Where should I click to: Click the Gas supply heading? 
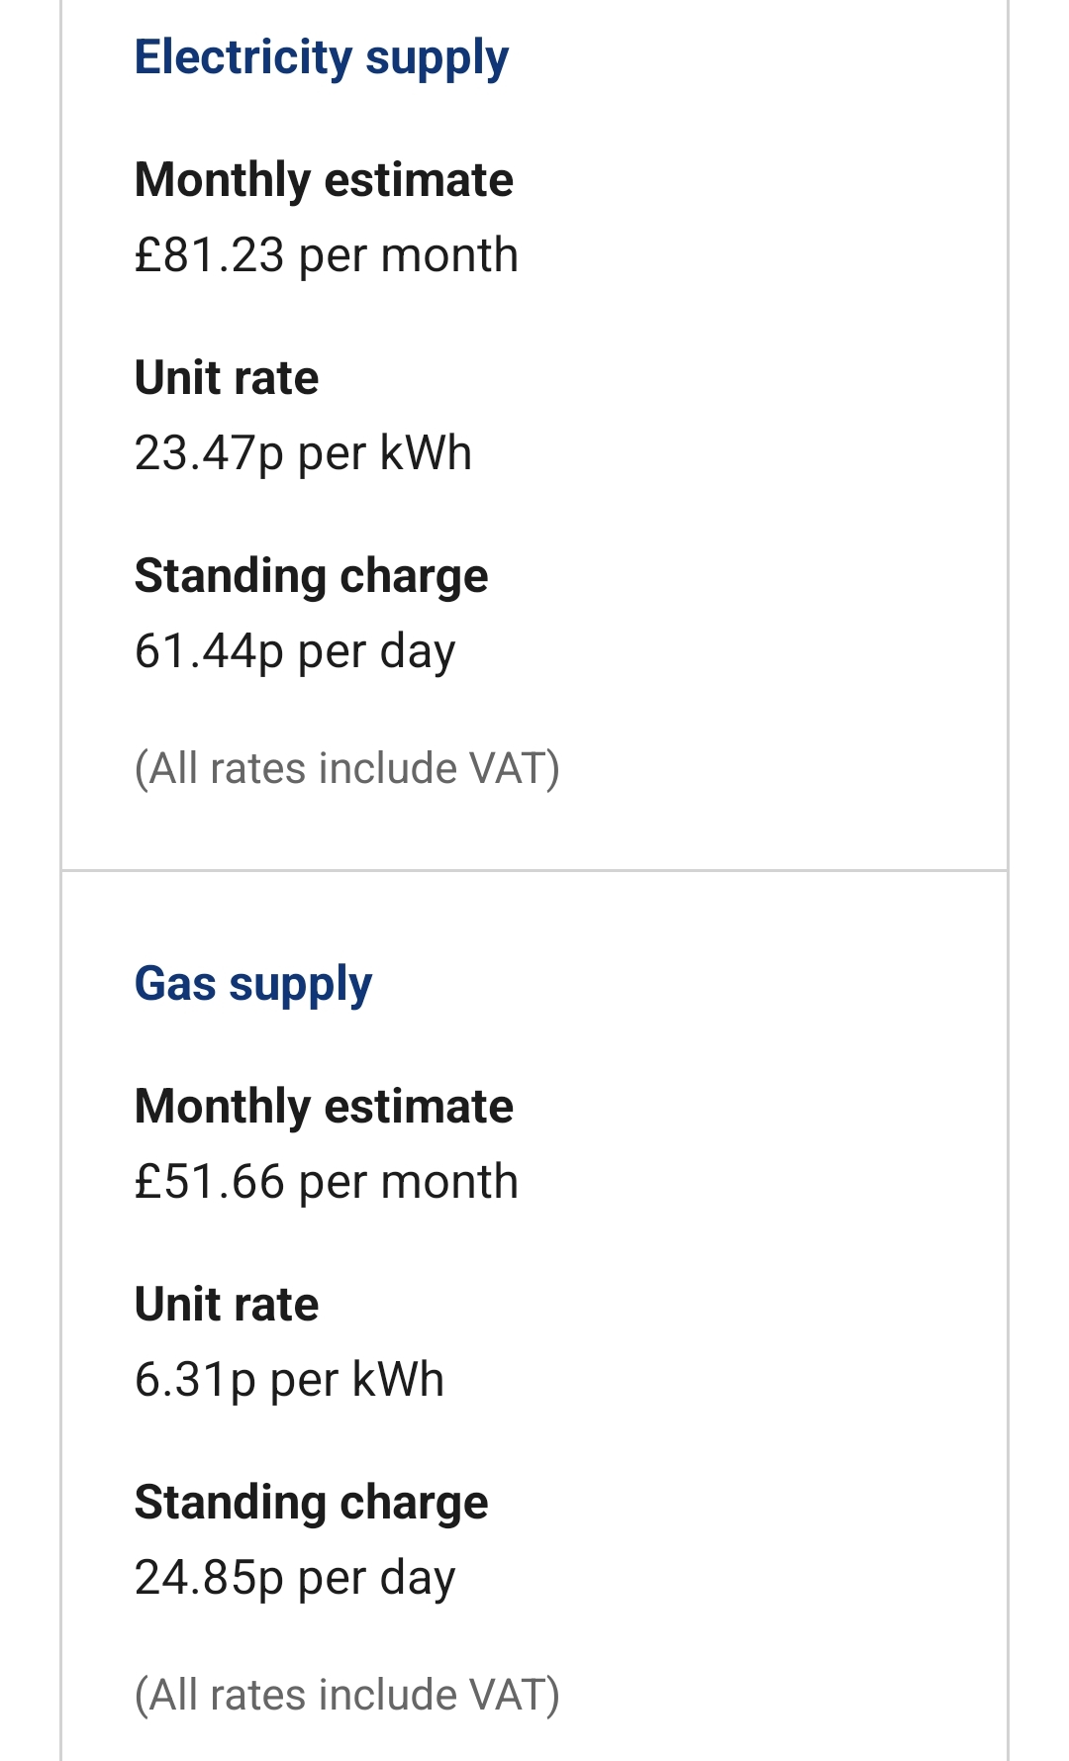tap(253, 984)
